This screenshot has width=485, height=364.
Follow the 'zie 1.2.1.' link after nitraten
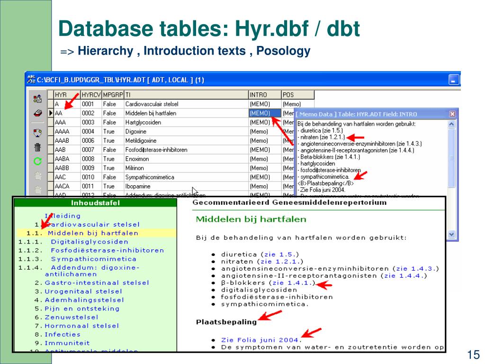pyautogui.click(x=280, y=262)
